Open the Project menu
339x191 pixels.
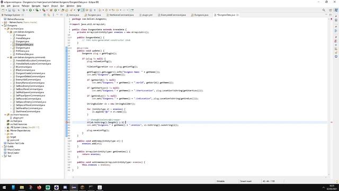(x=55, y=6)
